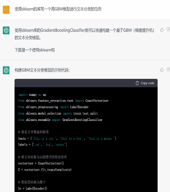Click the train_test_split import line
The height and width of the screenshot is (192, 170).
point(58,114)
